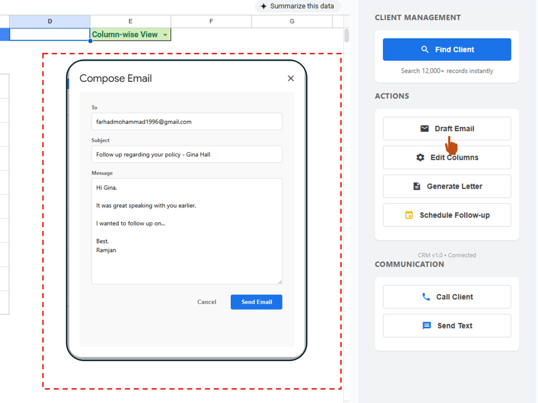
Task: Click the phone icon on Call Client
Action: coord(426,297)
